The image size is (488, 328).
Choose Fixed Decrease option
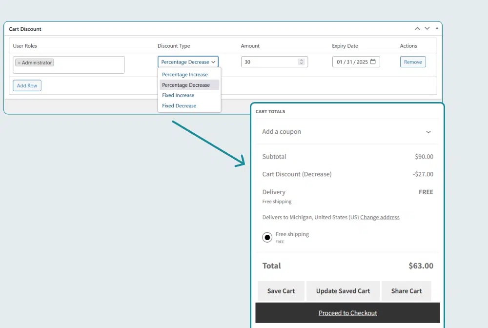[x=179, y=105]
